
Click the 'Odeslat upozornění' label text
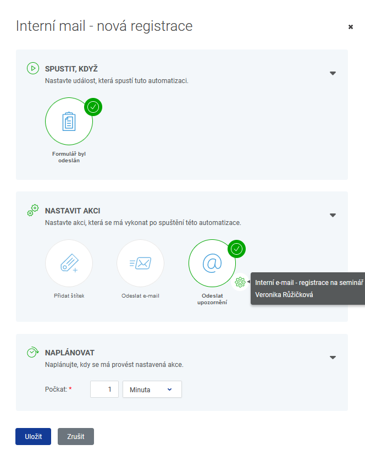tap(212, 299)
